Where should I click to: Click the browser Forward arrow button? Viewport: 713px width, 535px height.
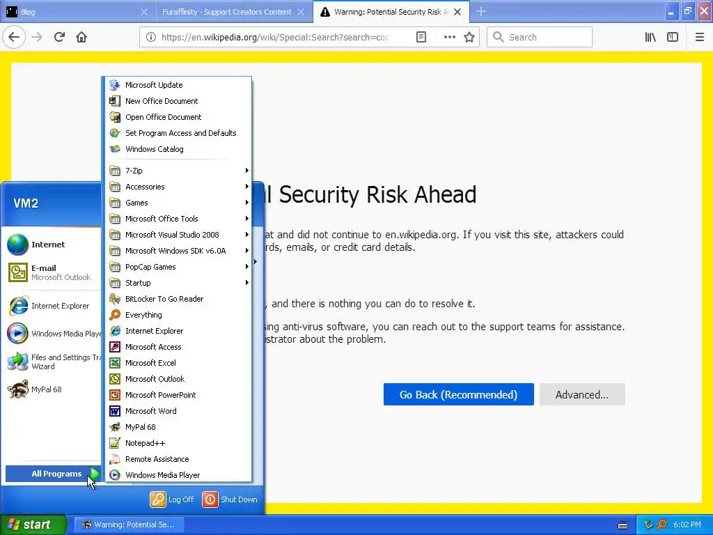click(x=37, y=37)
